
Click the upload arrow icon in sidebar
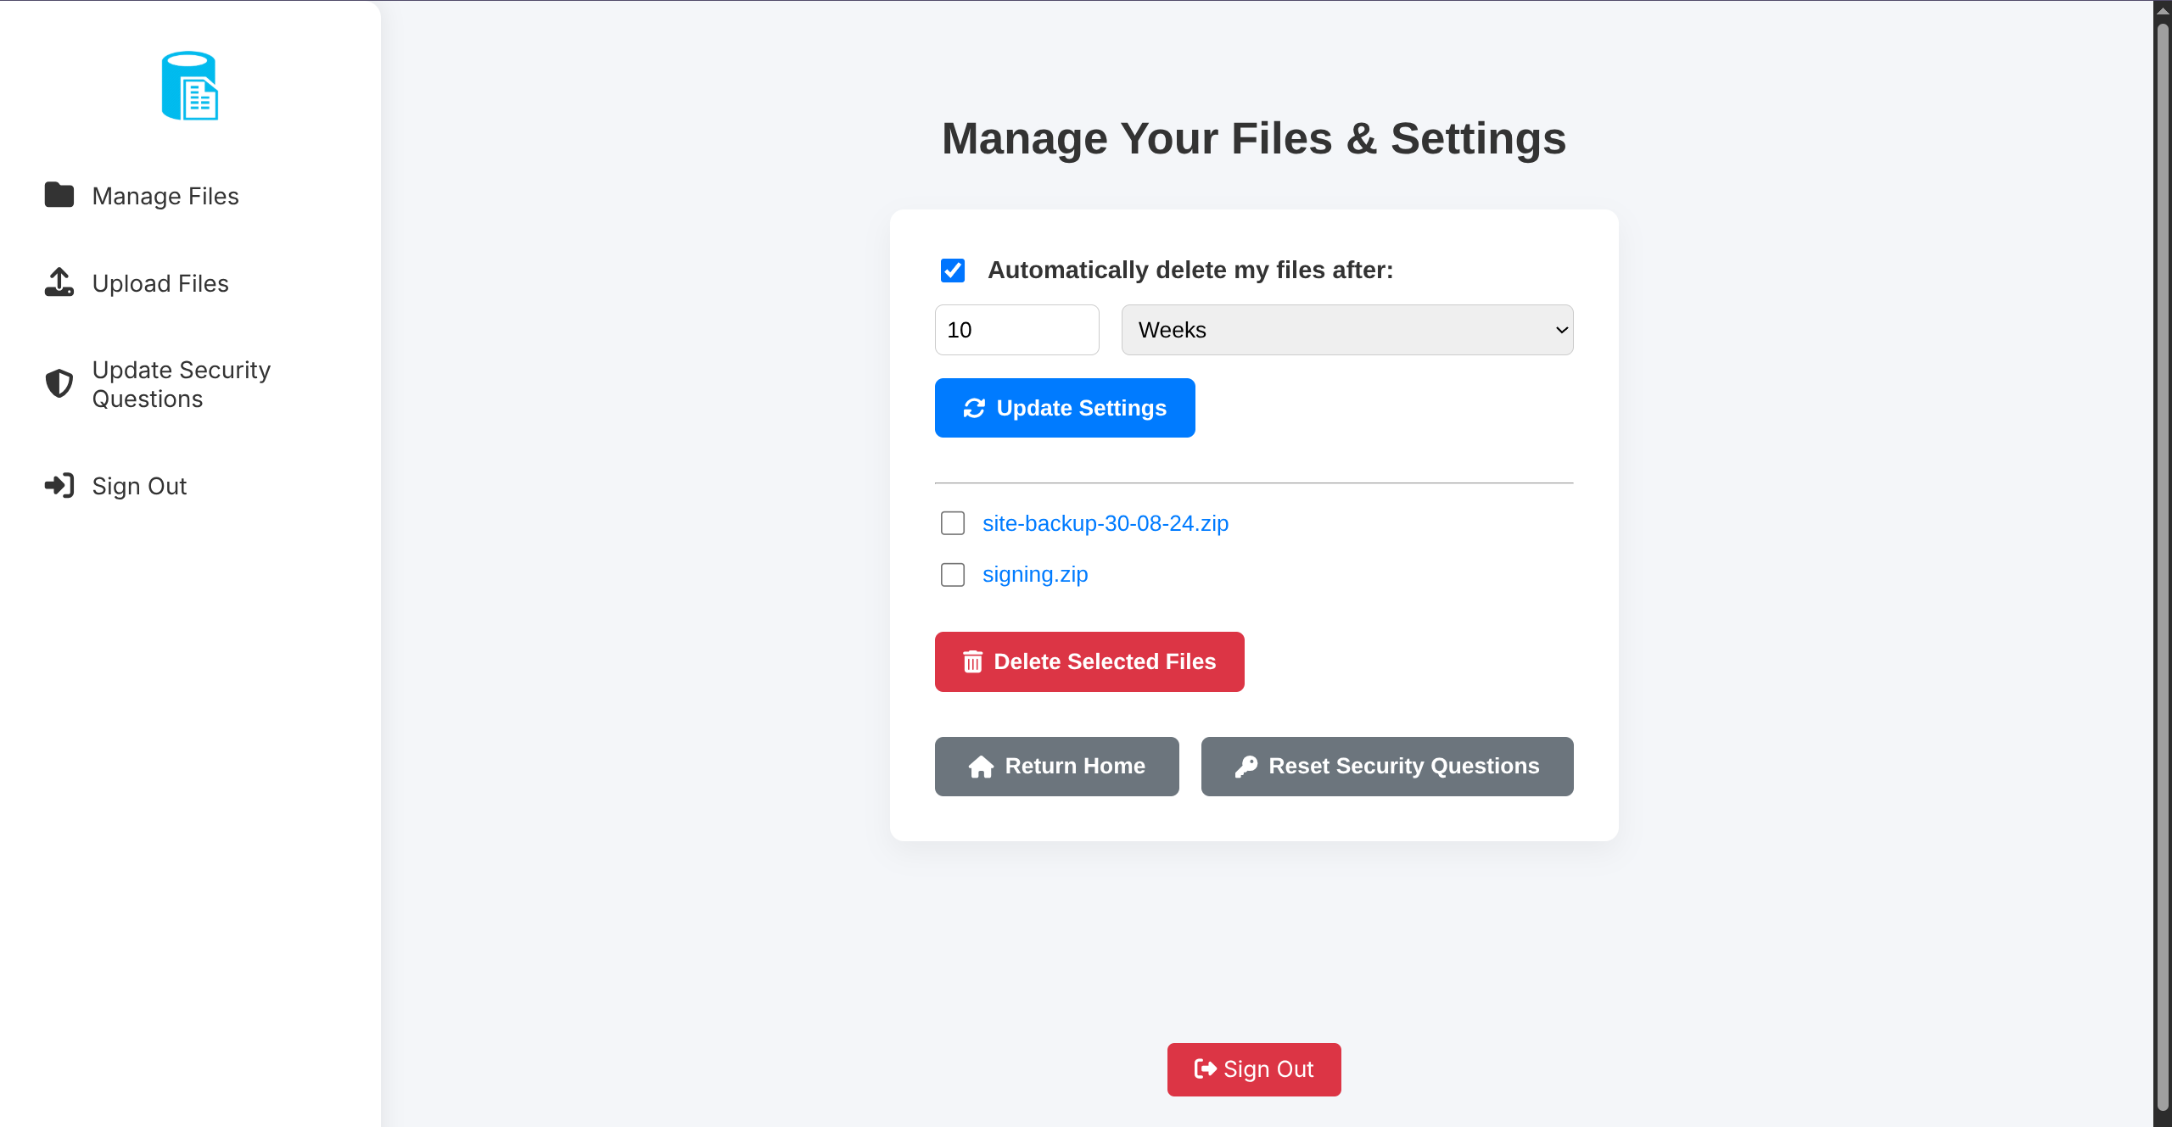coord(59,282)
